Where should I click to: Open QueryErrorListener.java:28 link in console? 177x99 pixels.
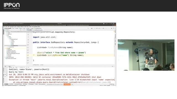96,82
